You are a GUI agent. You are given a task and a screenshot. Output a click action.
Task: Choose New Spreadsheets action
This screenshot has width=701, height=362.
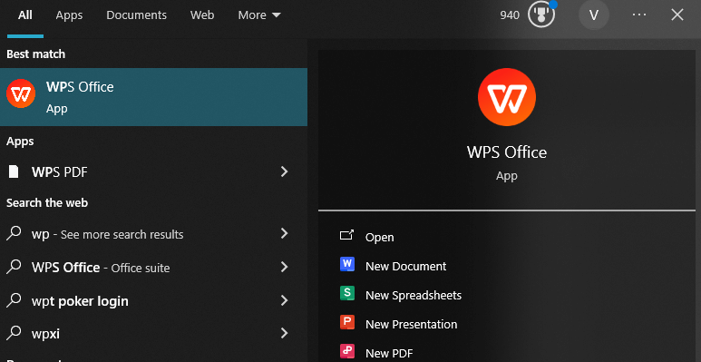pyautogui.click(x=414, y=296)
